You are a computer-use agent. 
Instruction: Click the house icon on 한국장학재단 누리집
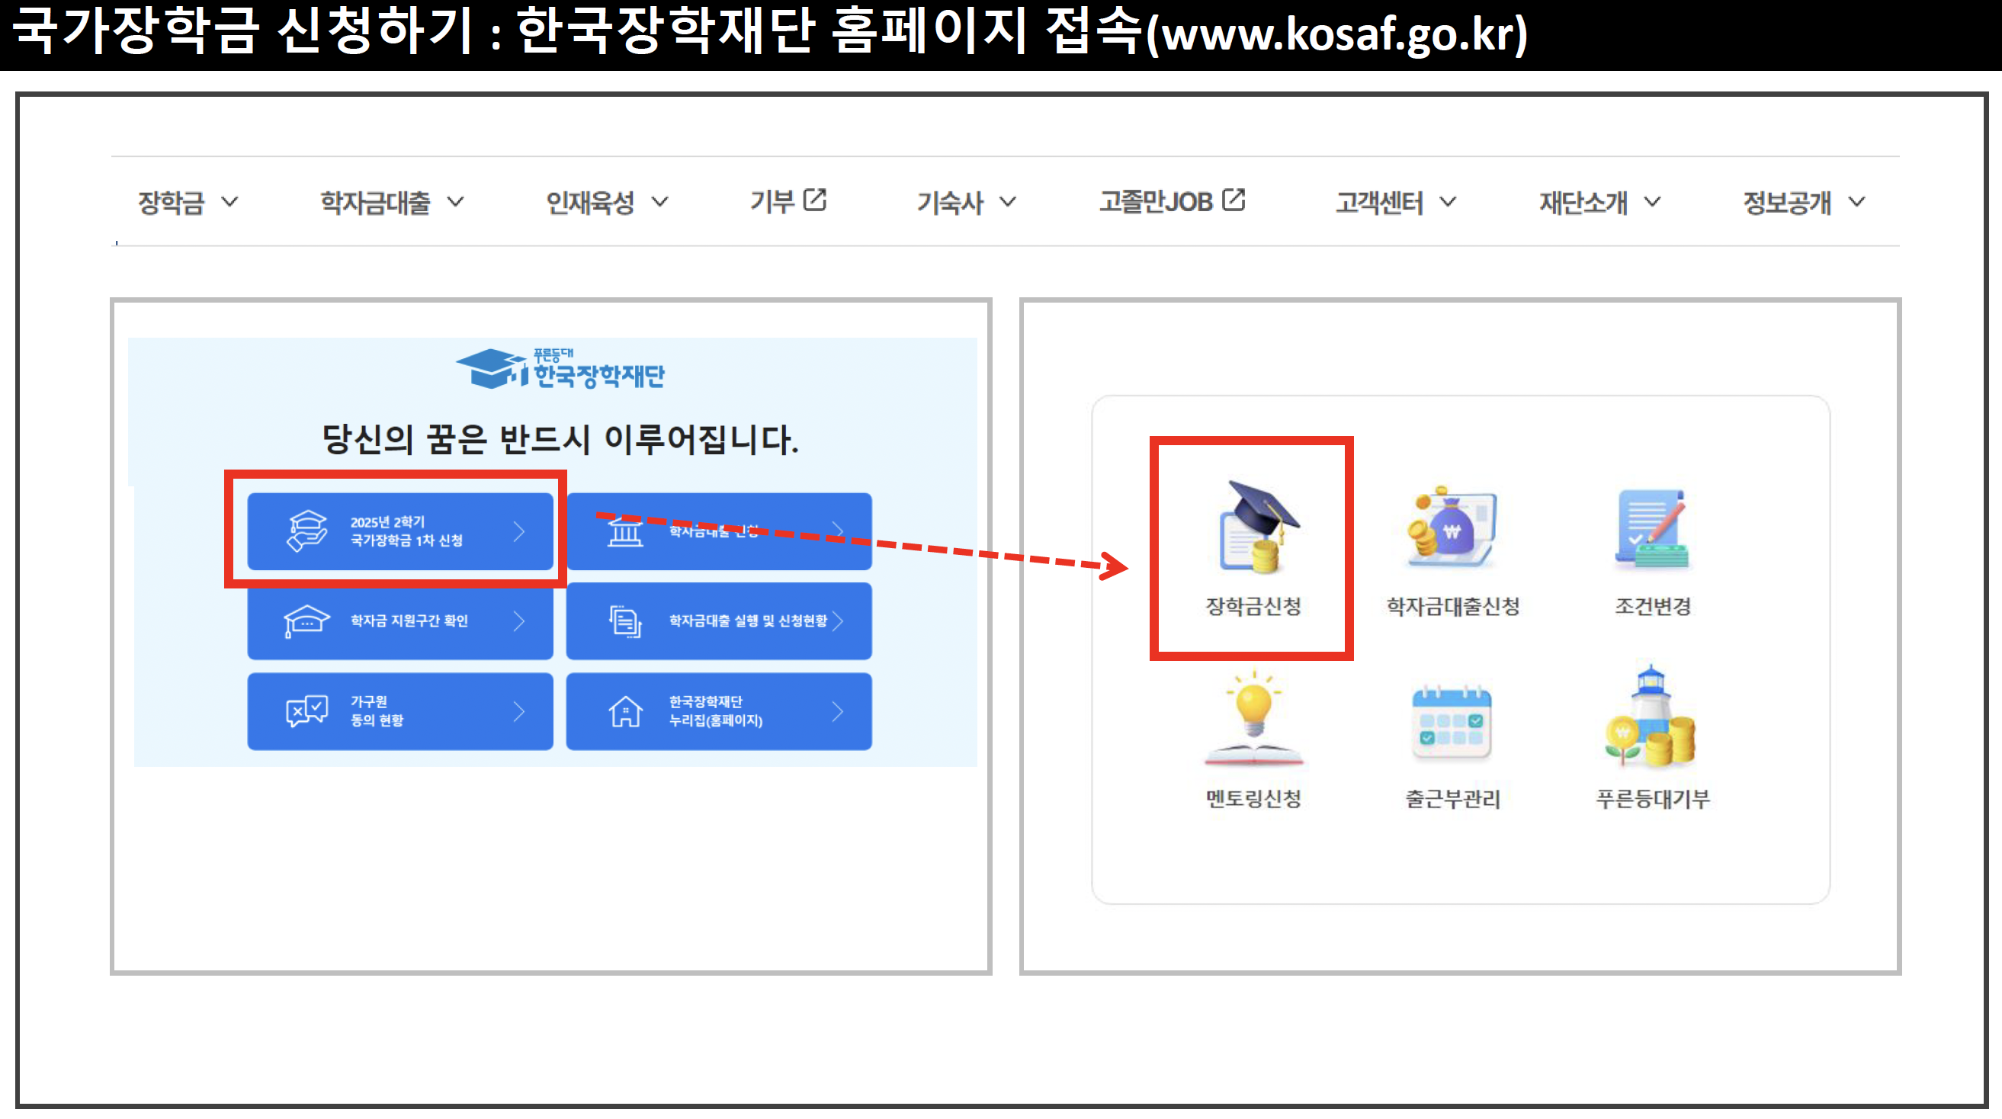[625, 711]
